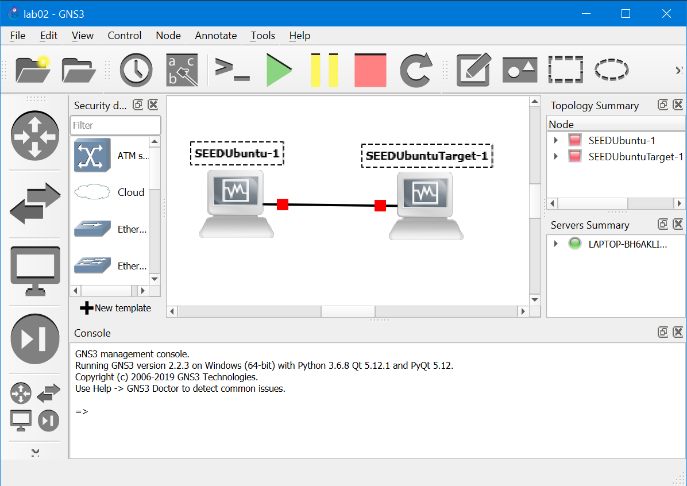Click red link status square near SEEDUbuntuTarget-1
Screen dimensions: 687x486
[x=380, y=205]
